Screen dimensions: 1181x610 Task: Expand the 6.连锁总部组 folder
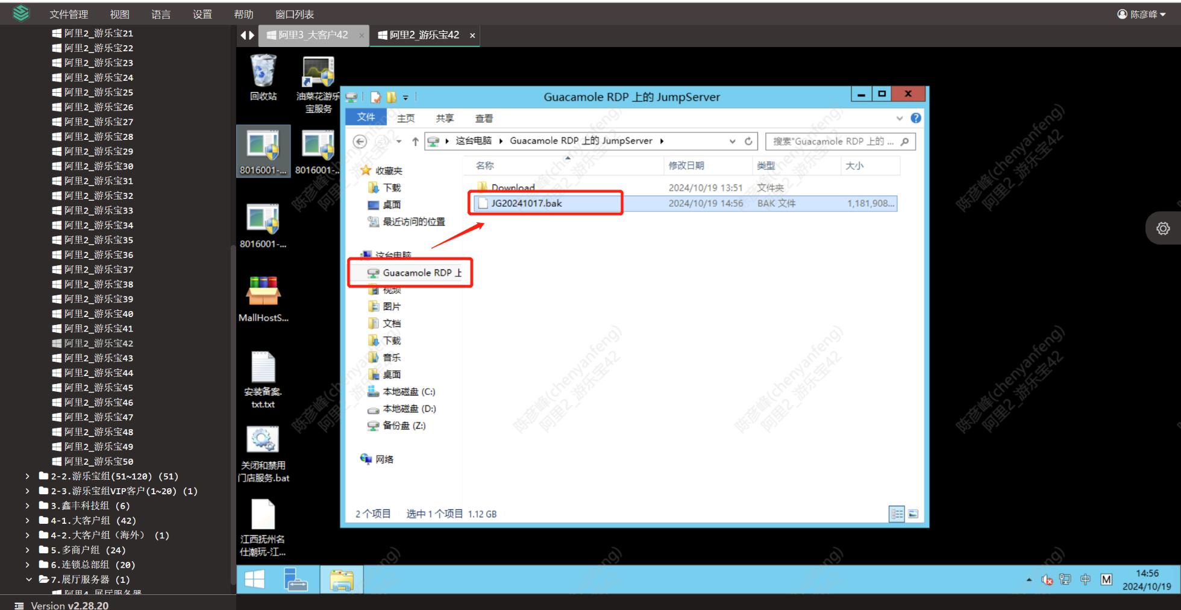coord(28,565)
